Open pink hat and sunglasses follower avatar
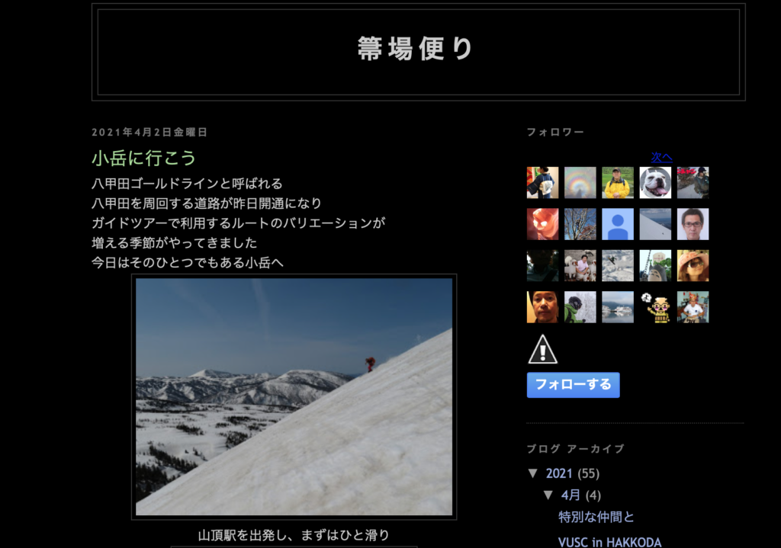Viewport: 781px width, 548px height. pos(693,266)
